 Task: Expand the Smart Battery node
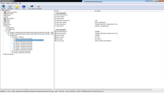(3, 54)
